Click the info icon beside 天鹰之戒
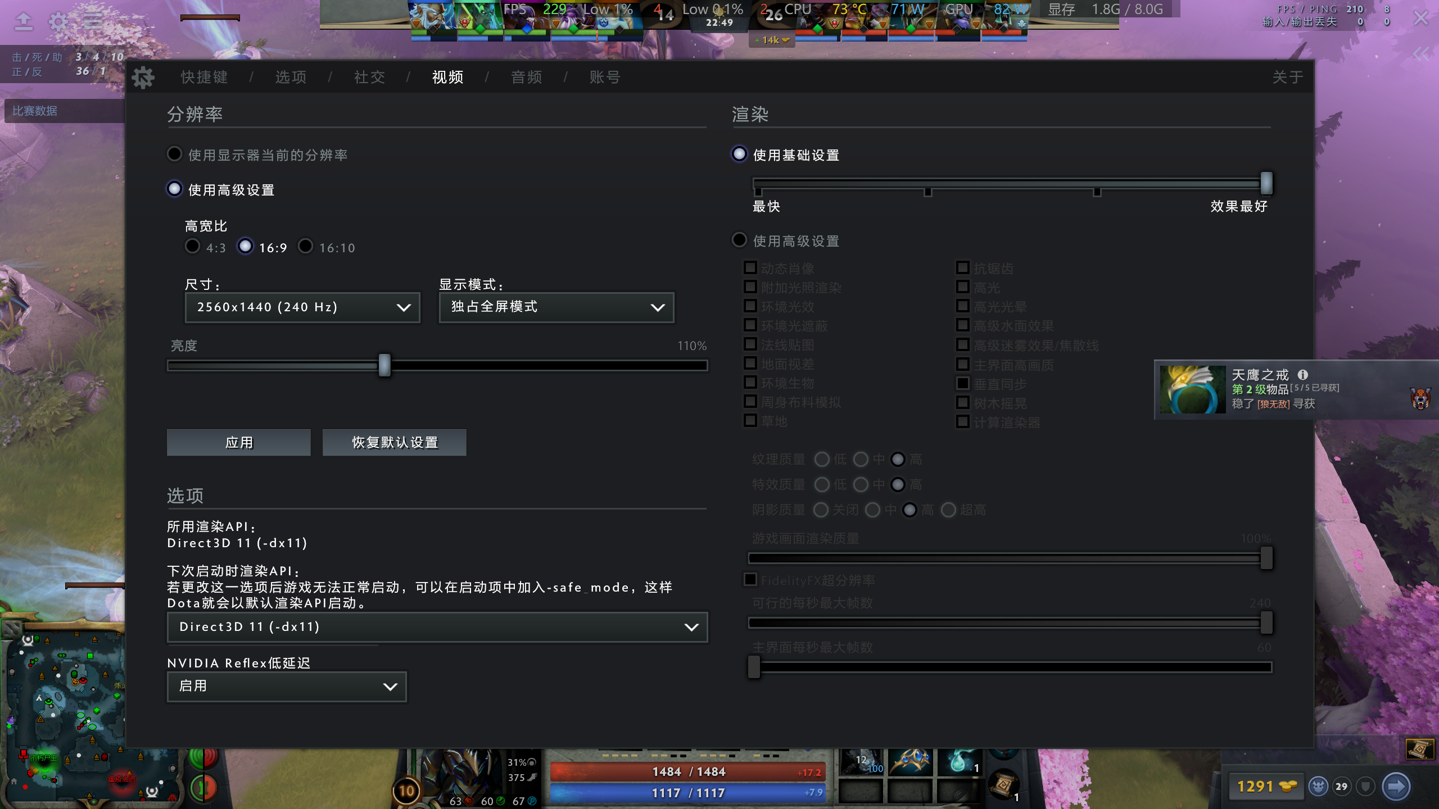 (x=1303, y=375)
